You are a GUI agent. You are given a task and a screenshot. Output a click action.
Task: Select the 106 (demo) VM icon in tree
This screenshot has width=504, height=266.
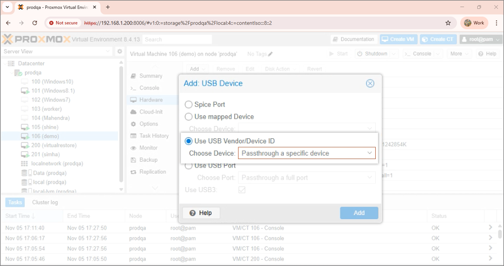point(25,136)
